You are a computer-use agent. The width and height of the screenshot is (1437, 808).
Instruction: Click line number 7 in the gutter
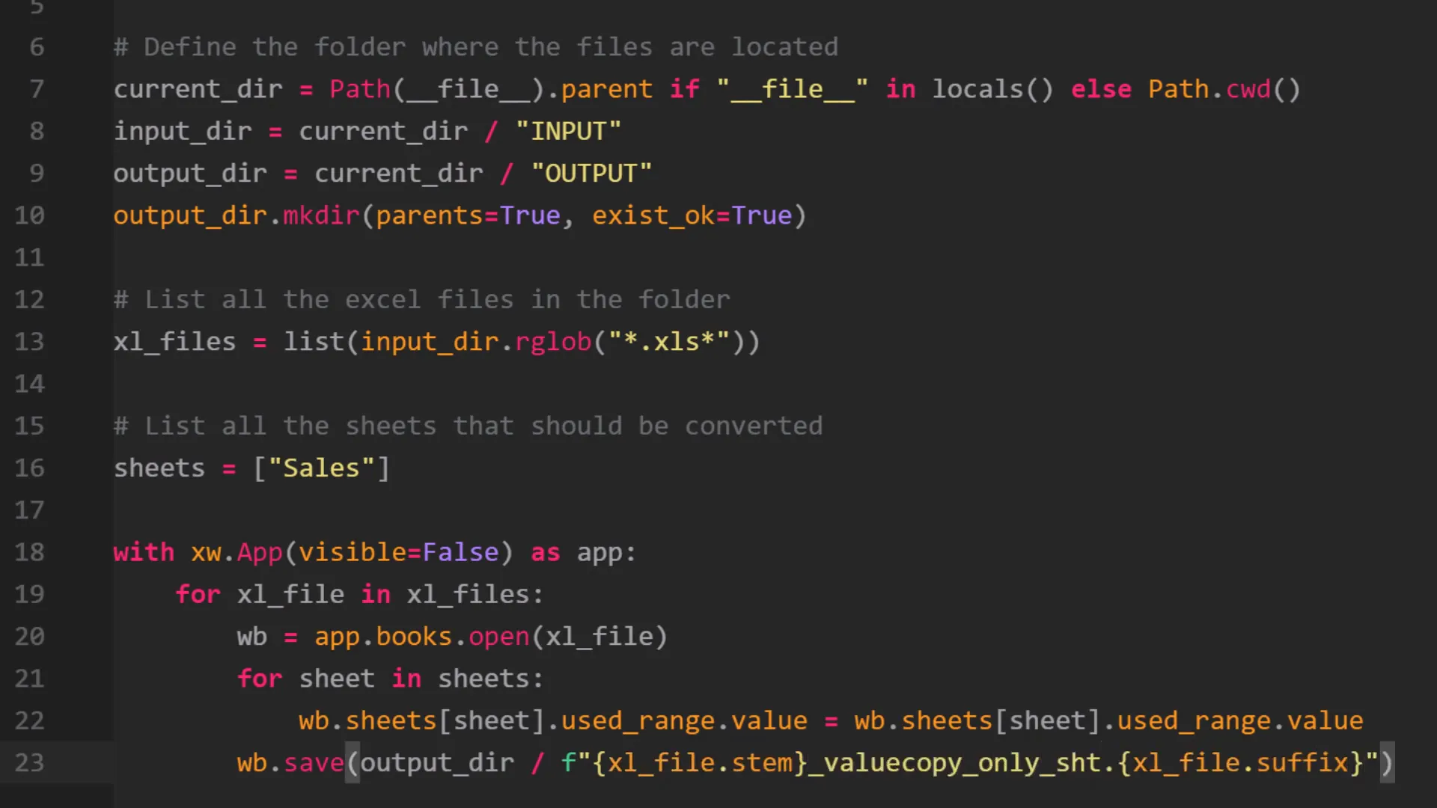(36, 89)
